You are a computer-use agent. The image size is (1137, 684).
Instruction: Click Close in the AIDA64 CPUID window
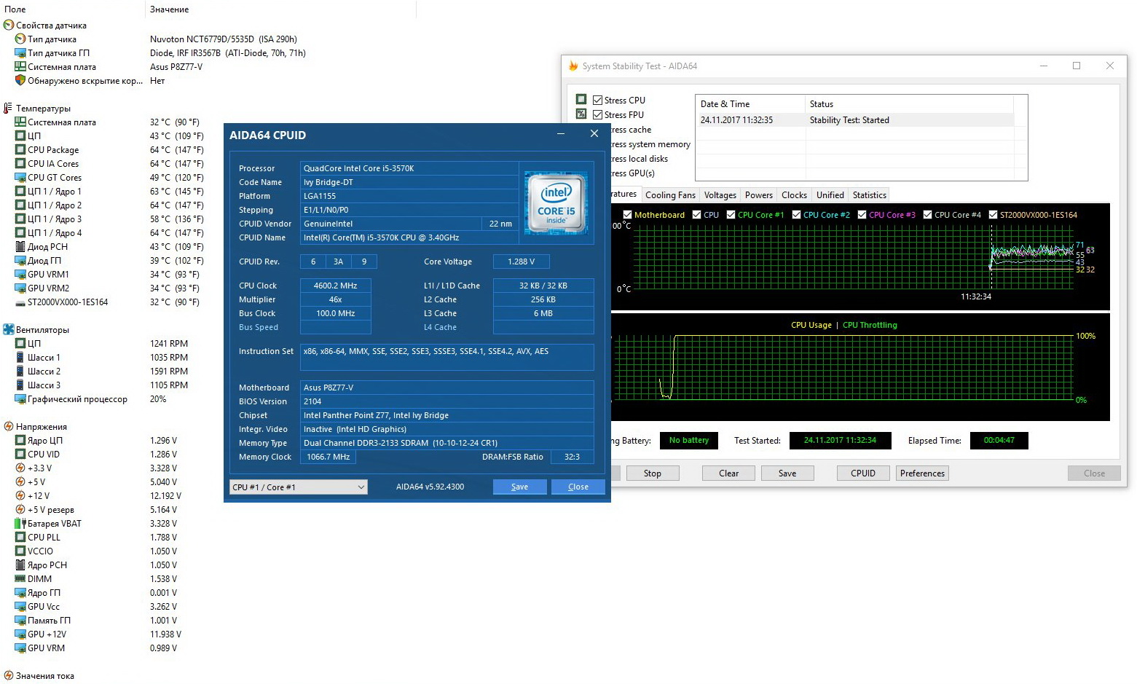[x=578, y=487]
